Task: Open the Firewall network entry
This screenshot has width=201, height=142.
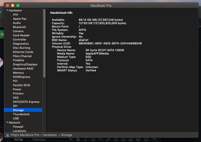Action: [x=18, y=127]
